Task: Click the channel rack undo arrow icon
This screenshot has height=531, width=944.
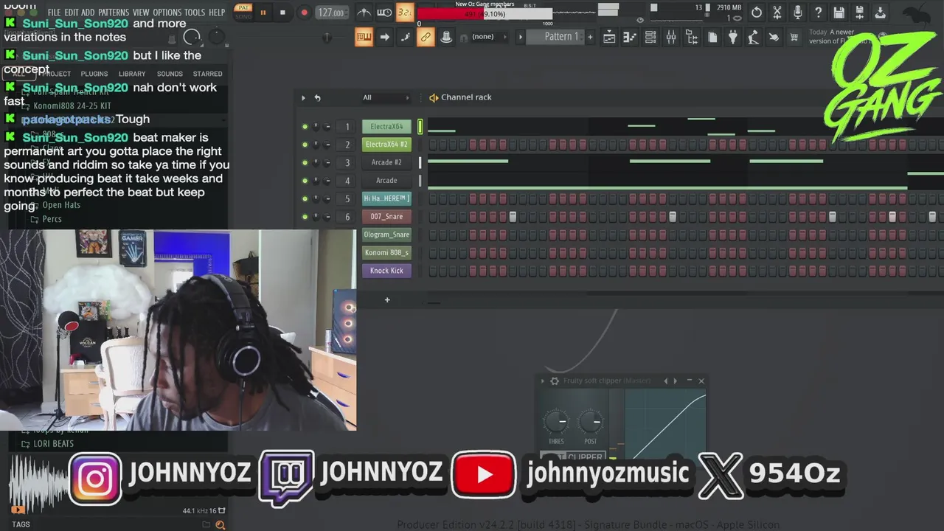Action: tap(317, 97)
